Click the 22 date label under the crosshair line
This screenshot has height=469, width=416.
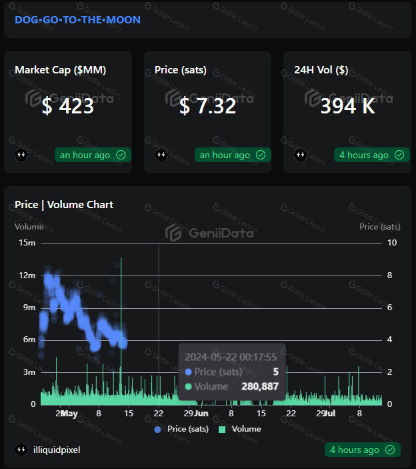(159, 414)
